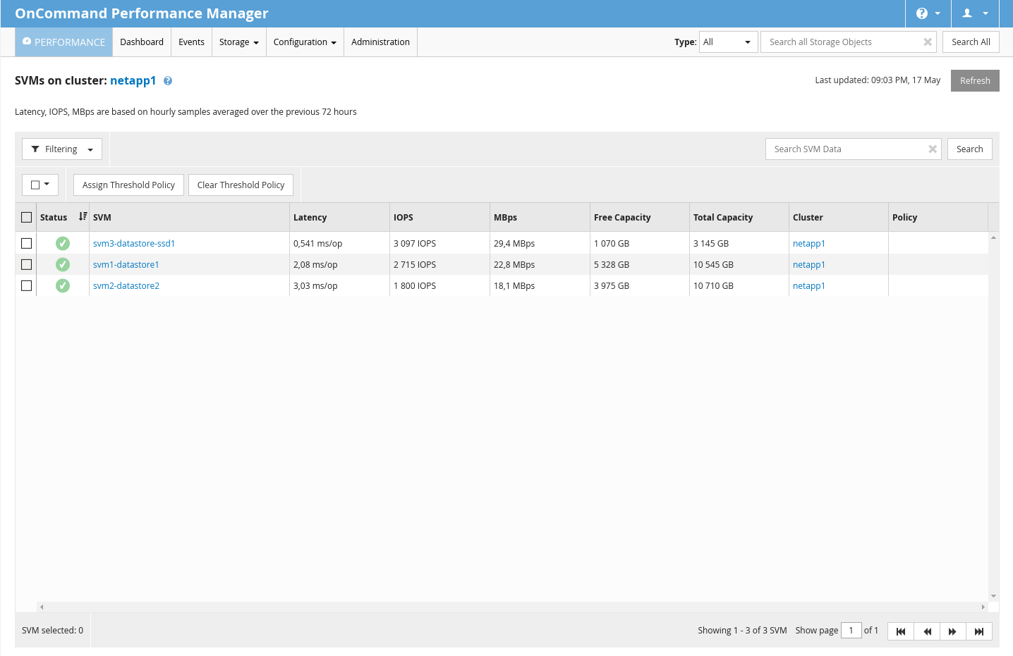Sort by the Cluster column header
The image size is (1013, 656).
839,217
